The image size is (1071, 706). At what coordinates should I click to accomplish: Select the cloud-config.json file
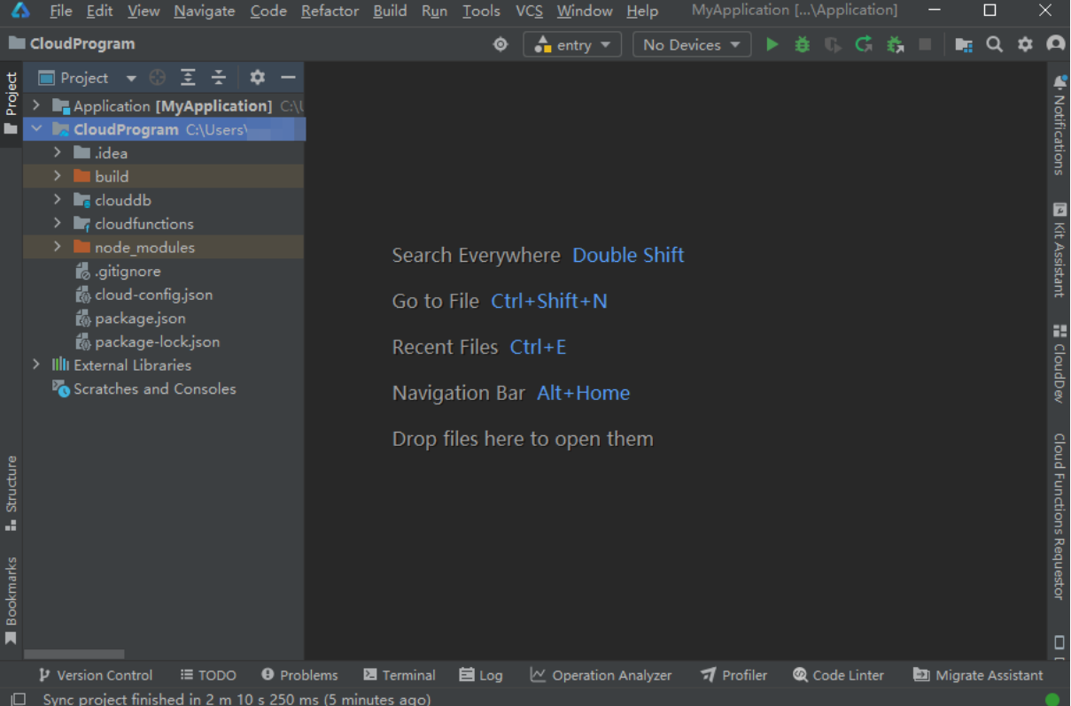(153, 295)
